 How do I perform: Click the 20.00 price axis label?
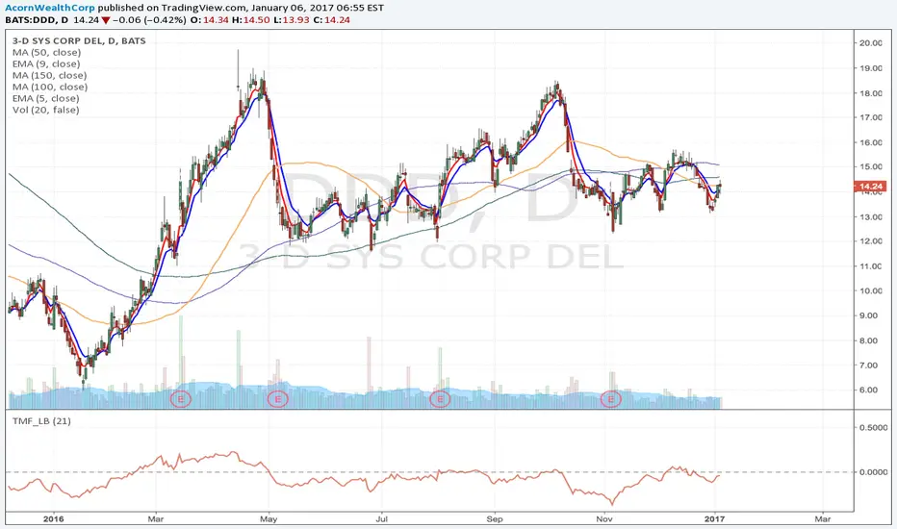point(870,43)
